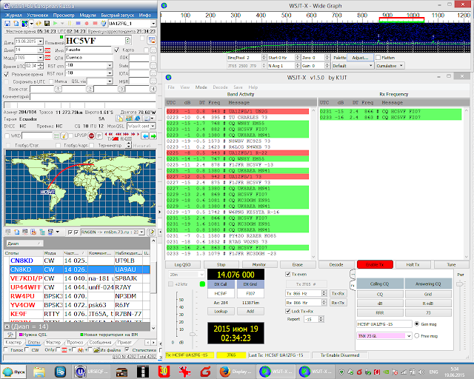This screenshot has height=379, width=474.
Task: Open the 'Установки' menu
Action: point(38,15)
